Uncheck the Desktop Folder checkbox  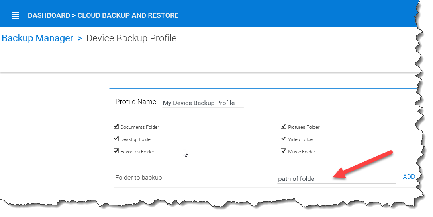116,139
